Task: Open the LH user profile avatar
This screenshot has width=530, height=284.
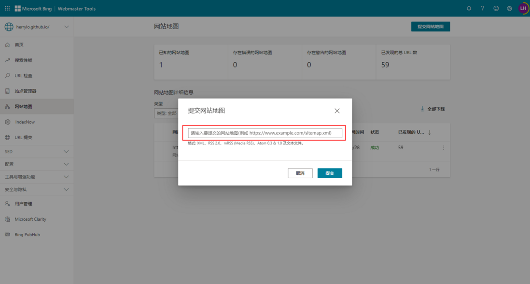Action: [523, 8]
